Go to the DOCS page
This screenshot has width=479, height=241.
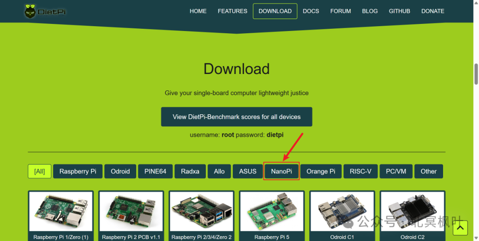coord(311,11)
